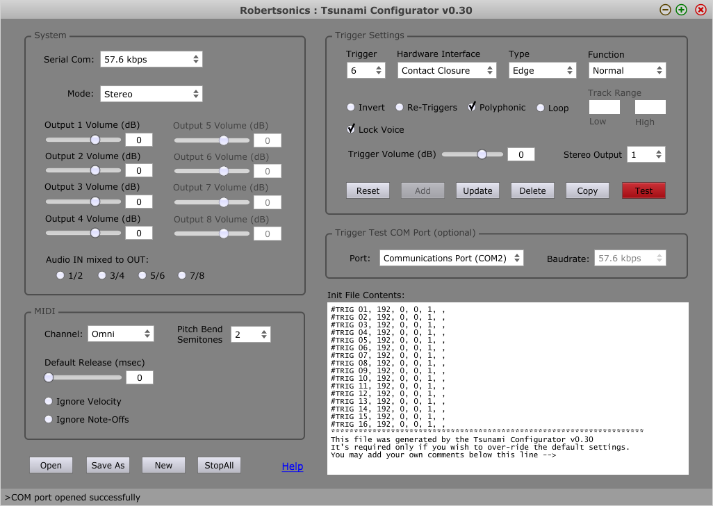Screen dimensions: 713x506
Task: Click the #TRIG 16 line in init file
Action: tap(388, 424)
